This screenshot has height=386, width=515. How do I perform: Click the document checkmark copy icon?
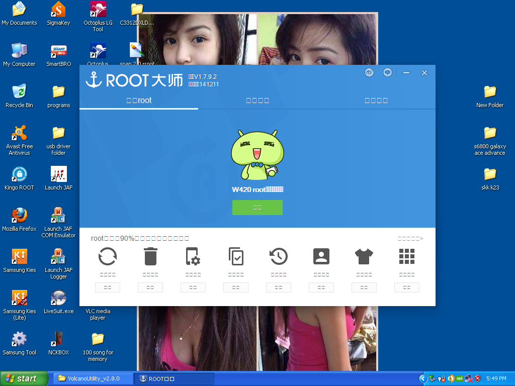(x=236, y=256)
